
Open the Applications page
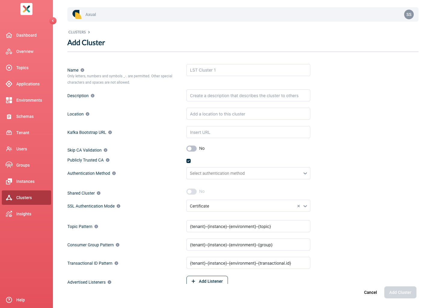coord(26,84)
